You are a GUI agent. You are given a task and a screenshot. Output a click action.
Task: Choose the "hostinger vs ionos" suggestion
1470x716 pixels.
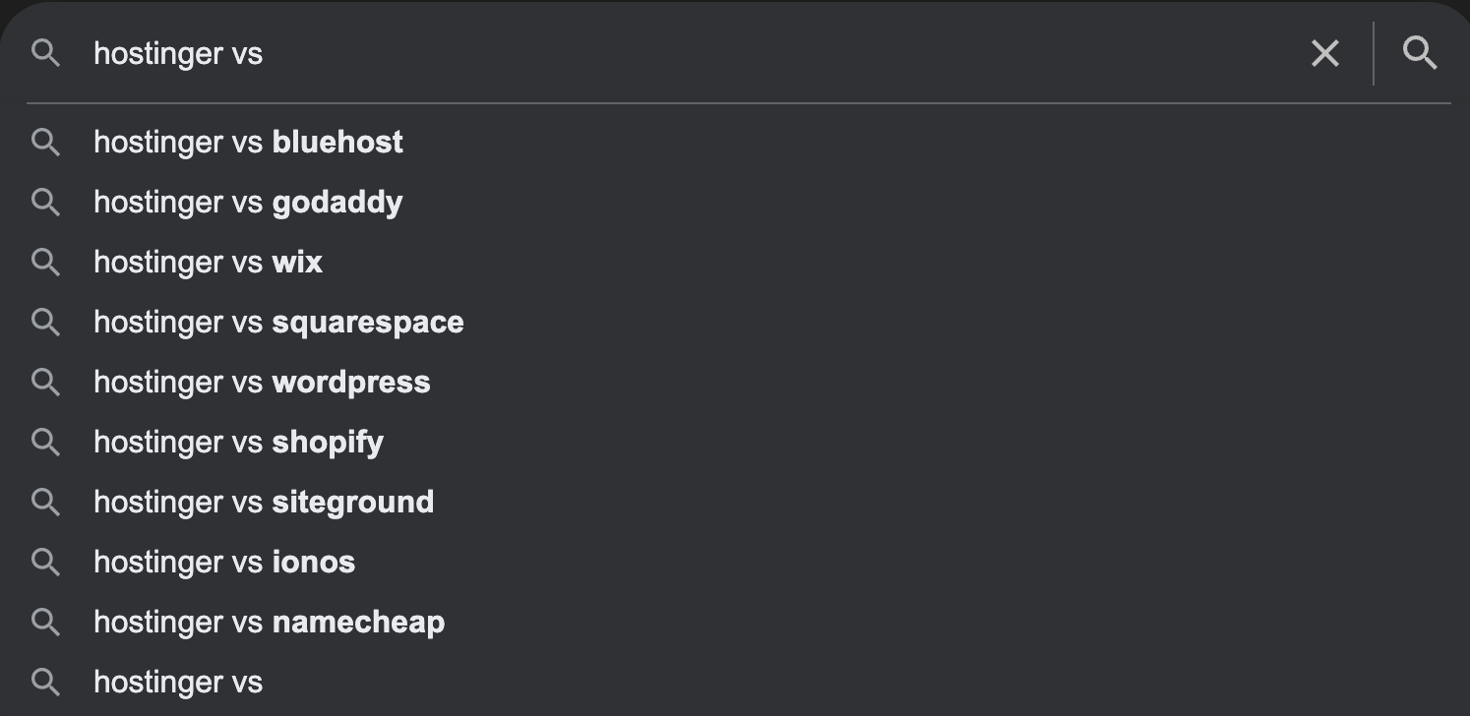224,563
